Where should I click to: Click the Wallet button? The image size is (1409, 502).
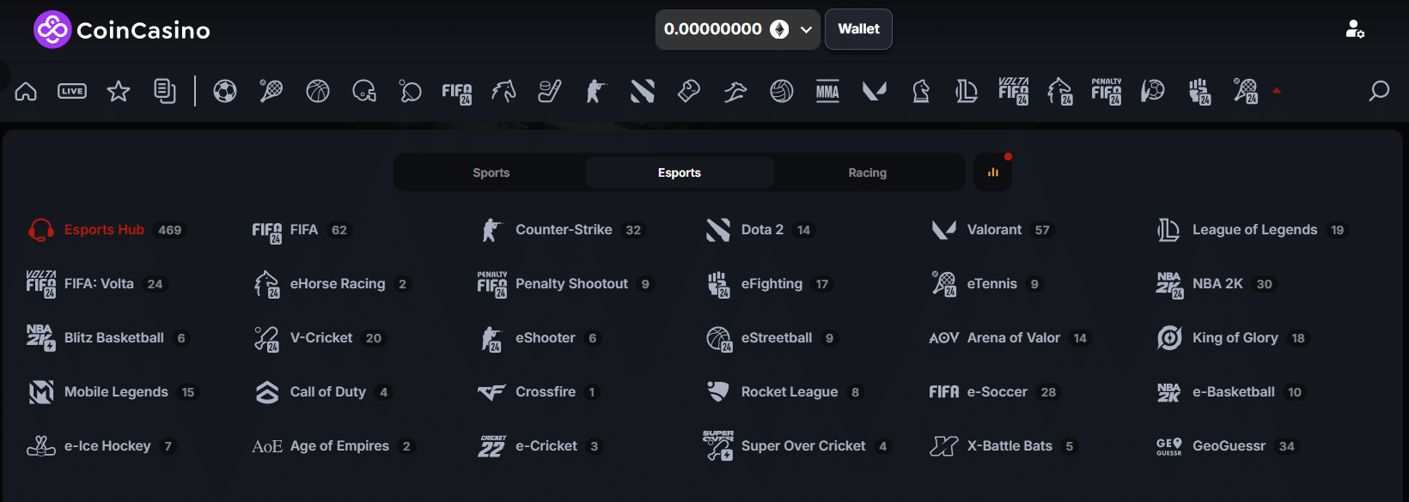[858, 29]
